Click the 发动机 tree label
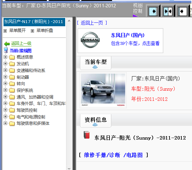 tap(23, 64)
